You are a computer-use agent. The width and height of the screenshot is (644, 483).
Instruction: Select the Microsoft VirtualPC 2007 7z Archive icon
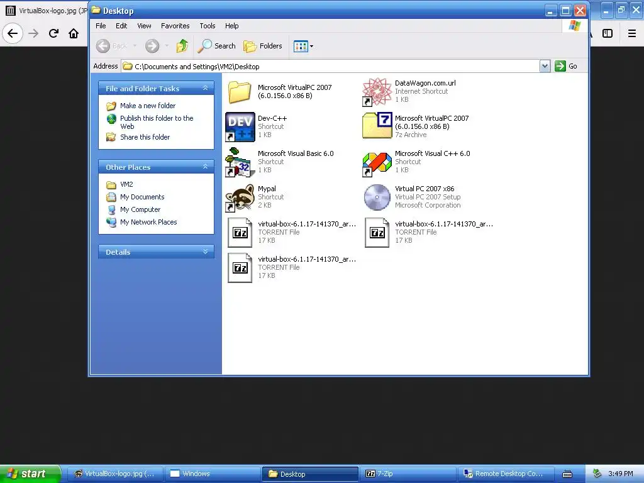pyautogui.click(x=377, y=125)
